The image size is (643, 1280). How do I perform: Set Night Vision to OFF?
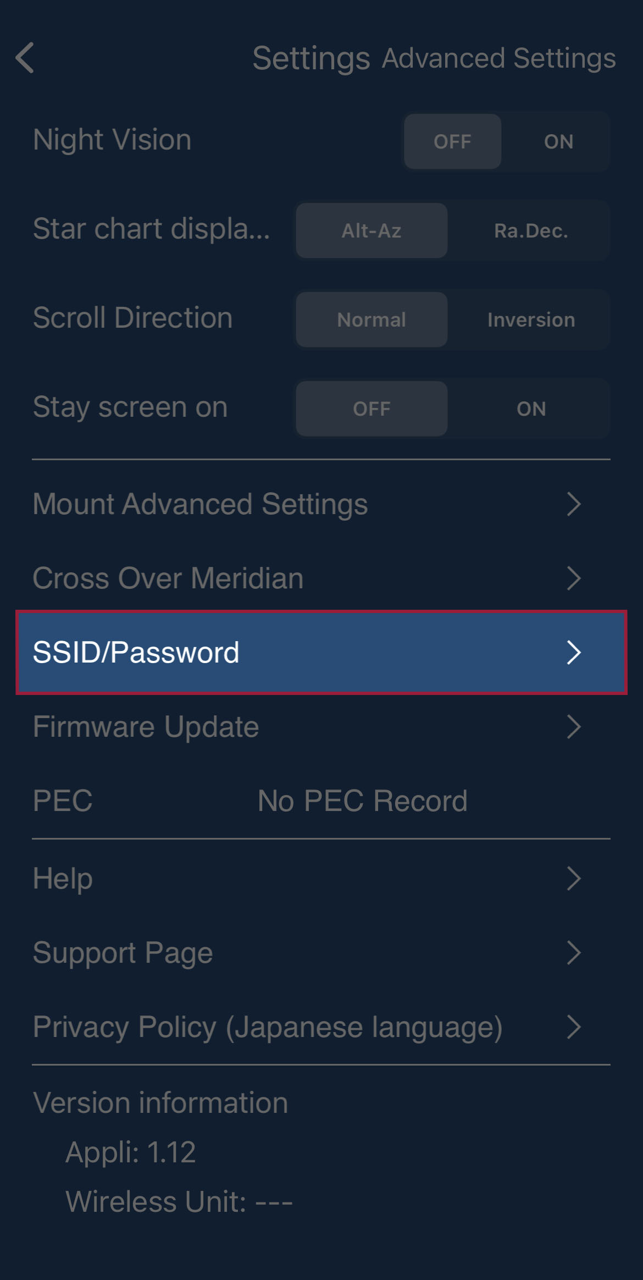pos(452,141)
